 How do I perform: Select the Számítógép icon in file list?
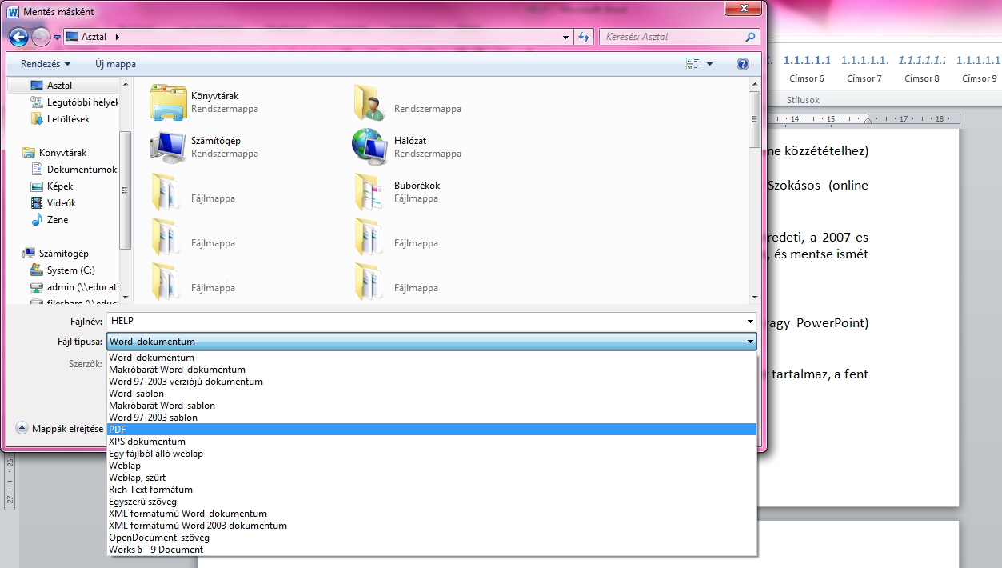pyautogui.click(x=168, y=146)
